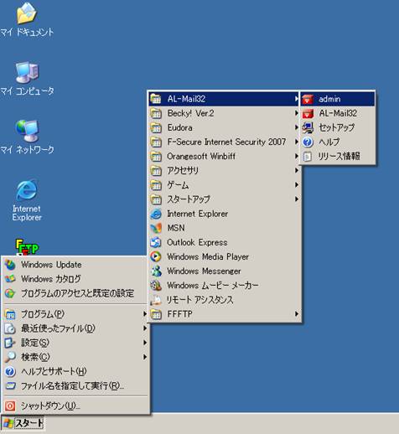The width and height of the screenshot is (399, 434).
Task: Click the Becky! Ver.2 folder icon
Action: [156, 113]
